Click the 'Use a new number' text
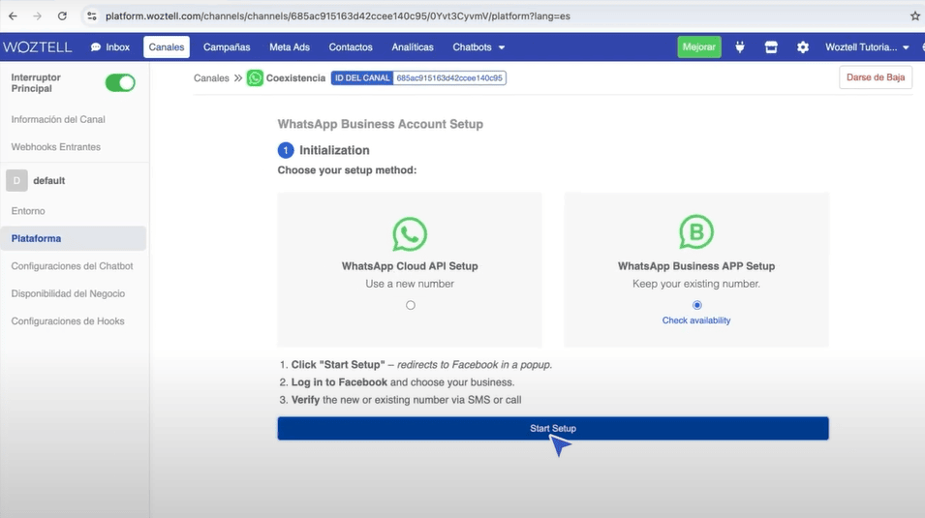Screen dimensions: 925x518 click(x=410, y=284)
